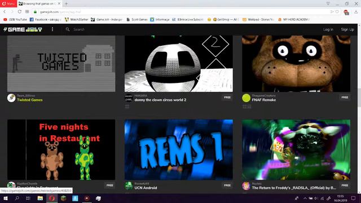This screenshot has width=361, height=203.
Task: Open a new browser tab
Action: tap(67, 4)
